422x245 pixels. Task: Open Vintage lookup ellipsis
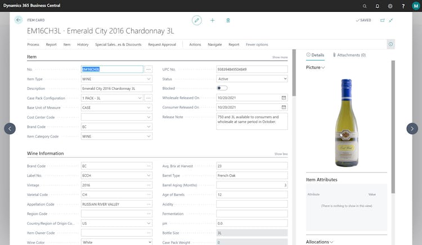click(x=149, y=185)
